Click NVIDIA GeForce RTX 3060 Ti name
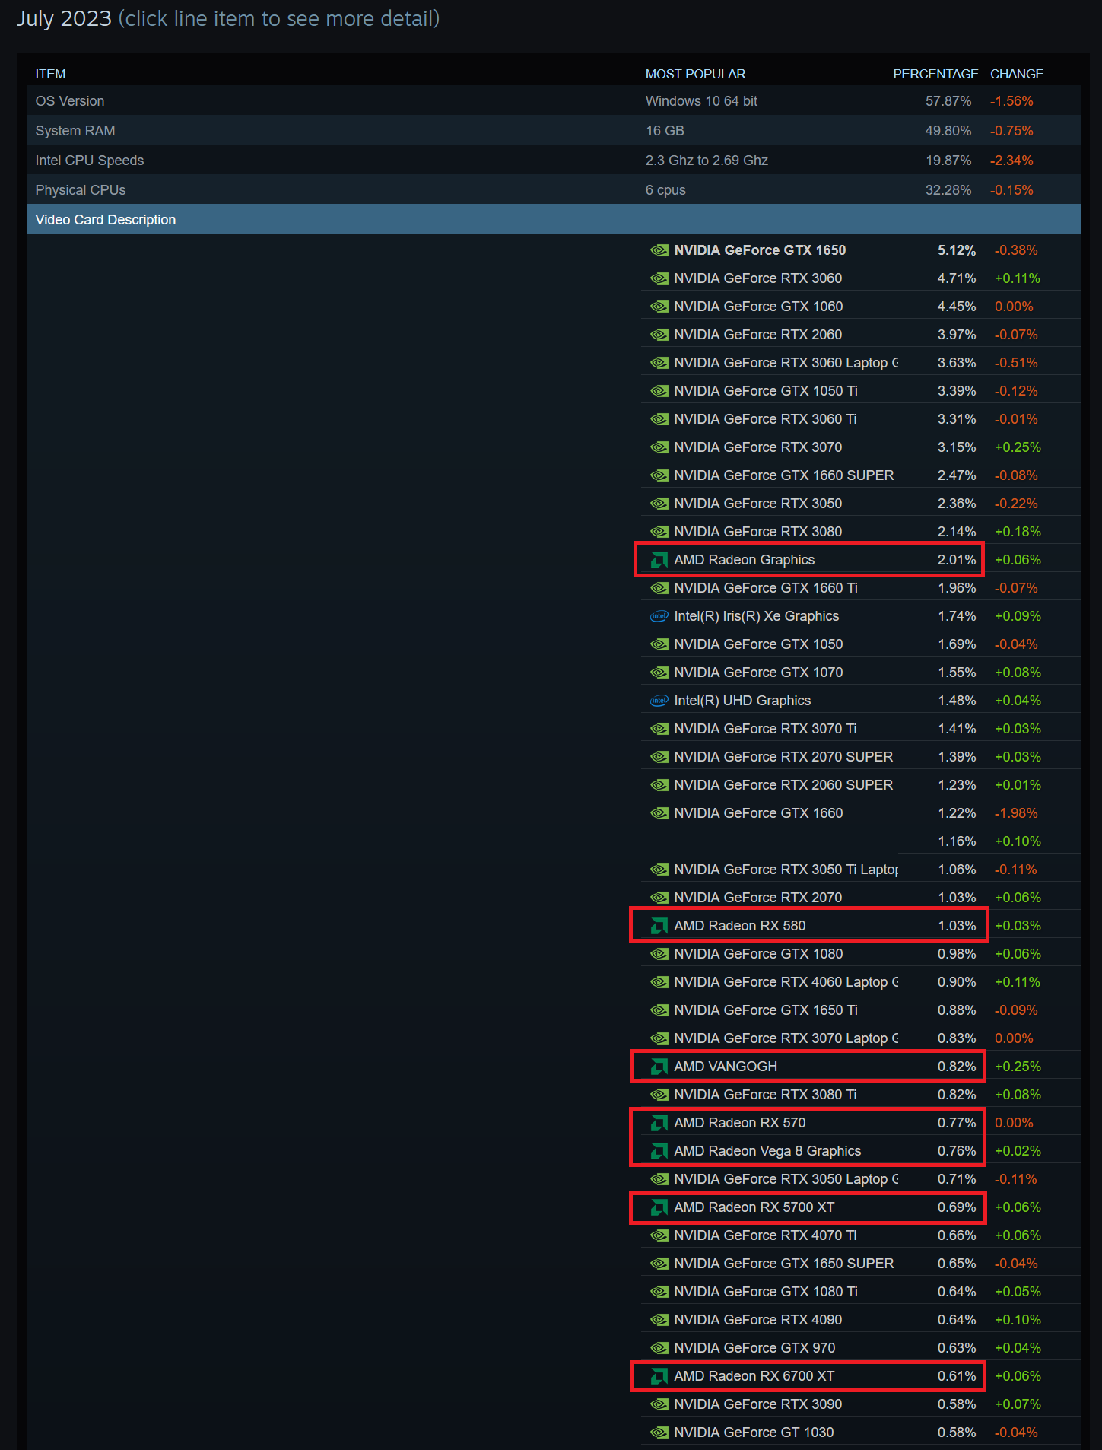Viewport: 1102px width, 1450px height. coord(765,419)
